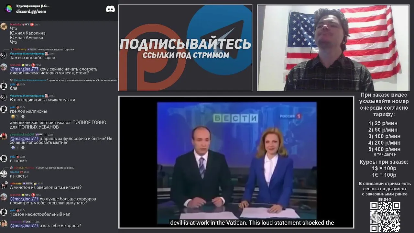The width and height of the screenshot is (414, 233).
Task: Click the tariff line '2) 50 р/мин'
Action: (x=383, y=130)
